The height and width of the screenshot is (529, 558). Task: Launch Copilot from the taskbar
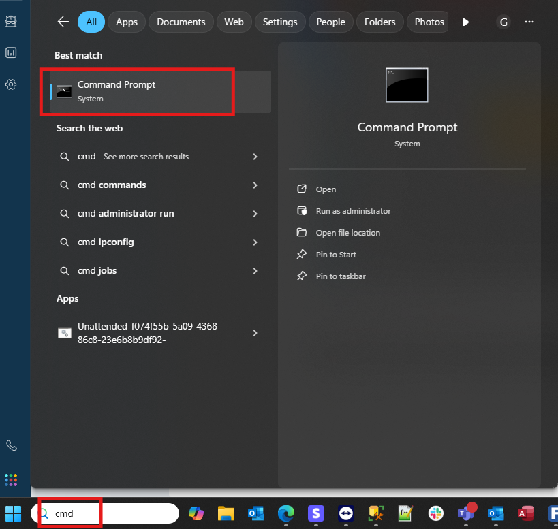pyautogui.click(x=196, y=513)
